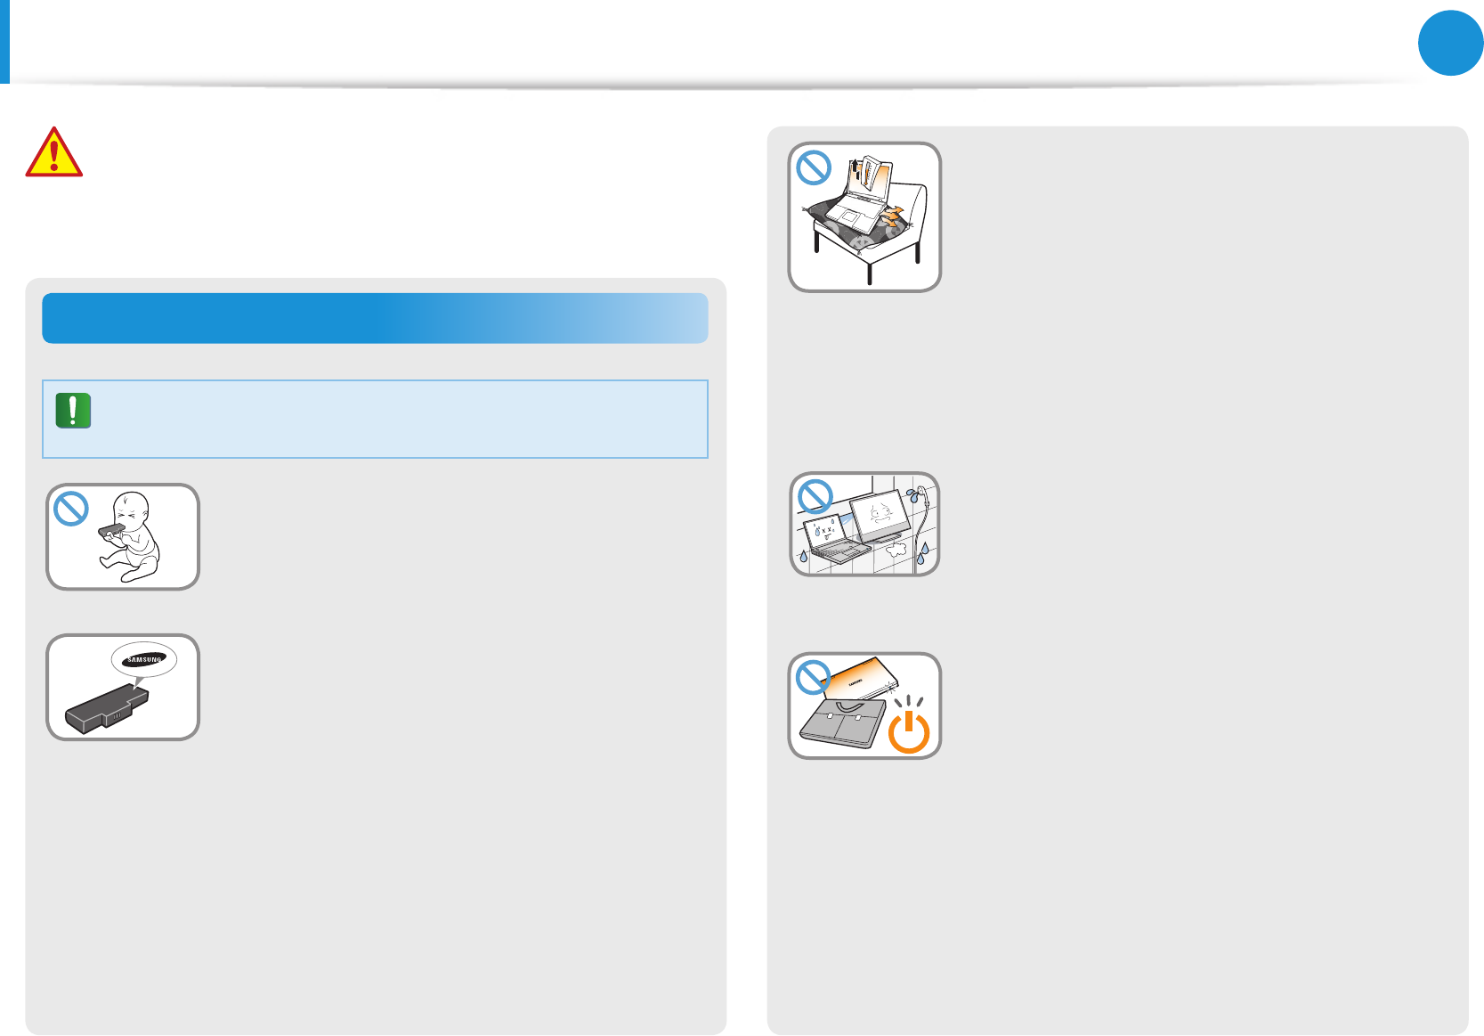Click the prohibition sign on baby picture

[71, 509]
